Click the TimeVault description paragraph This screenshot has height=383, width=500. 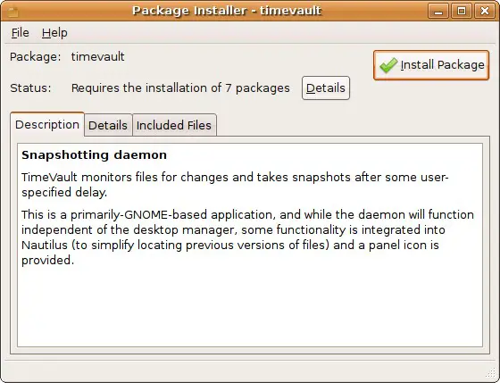pos(235,185)
